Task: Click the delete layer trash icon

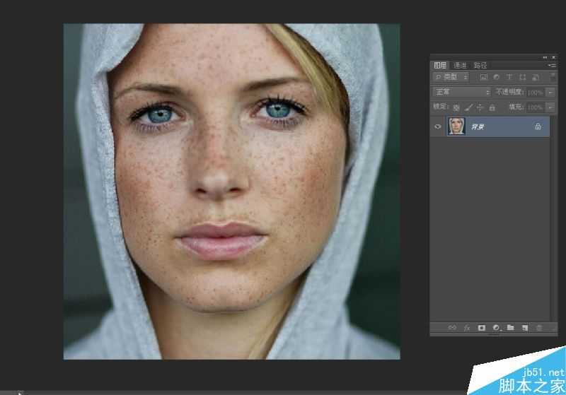Action: pyautogui.click(x=539, y=328)
